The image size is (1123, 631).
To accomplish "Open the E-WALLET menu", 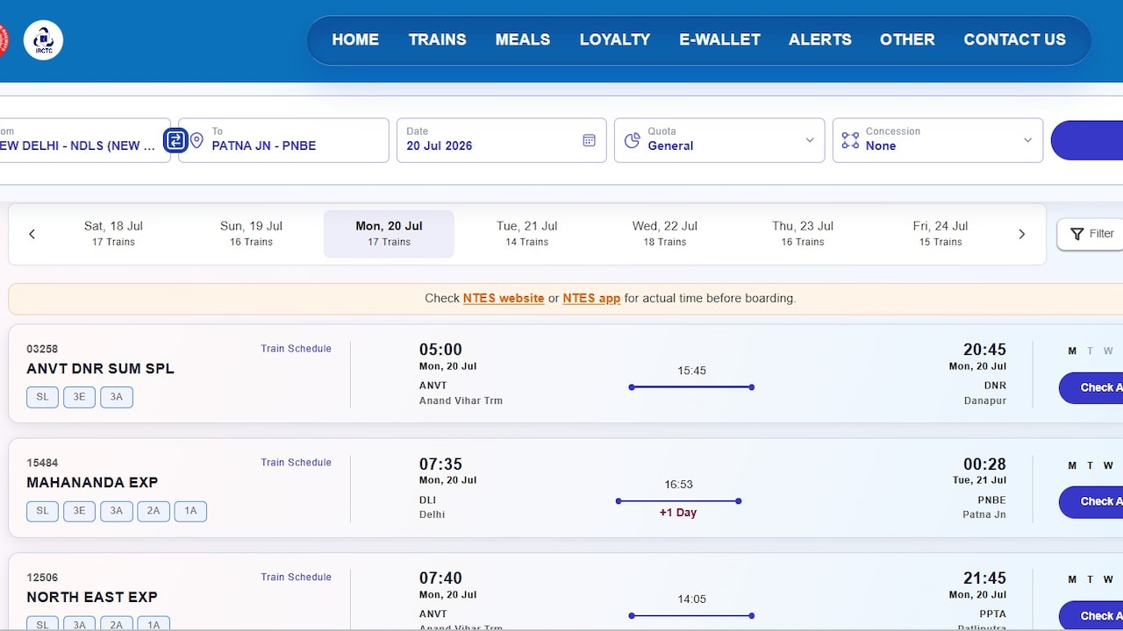I will [x=719, y=39].
